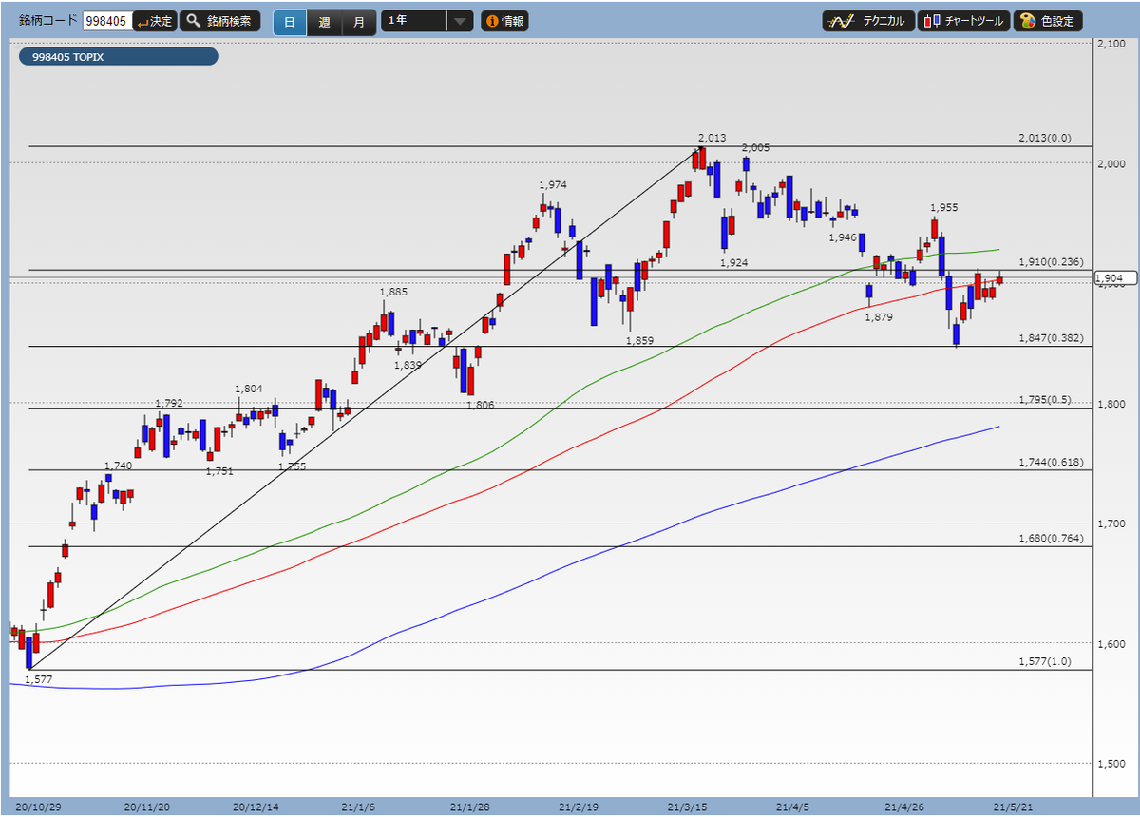Click the 1,740 price label
Image resolution: width=1140 pixels, height=817 pixels.
pos(118,465)
